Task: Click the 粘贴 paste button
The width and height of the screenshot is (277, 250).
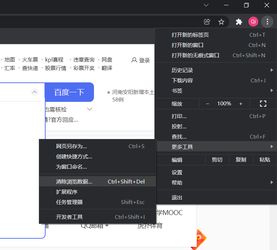Action: pos(265,160)
